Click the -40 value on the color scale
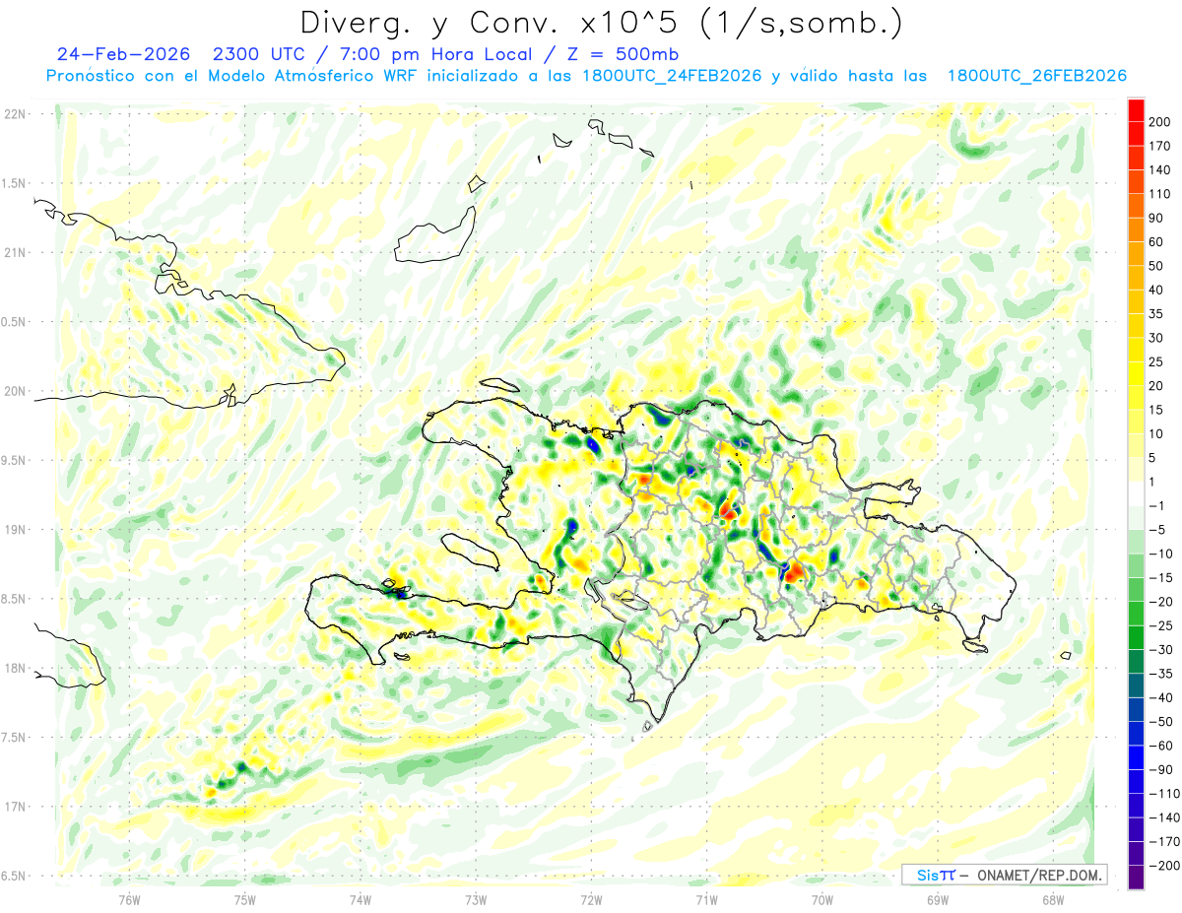 pos(1161,697)
